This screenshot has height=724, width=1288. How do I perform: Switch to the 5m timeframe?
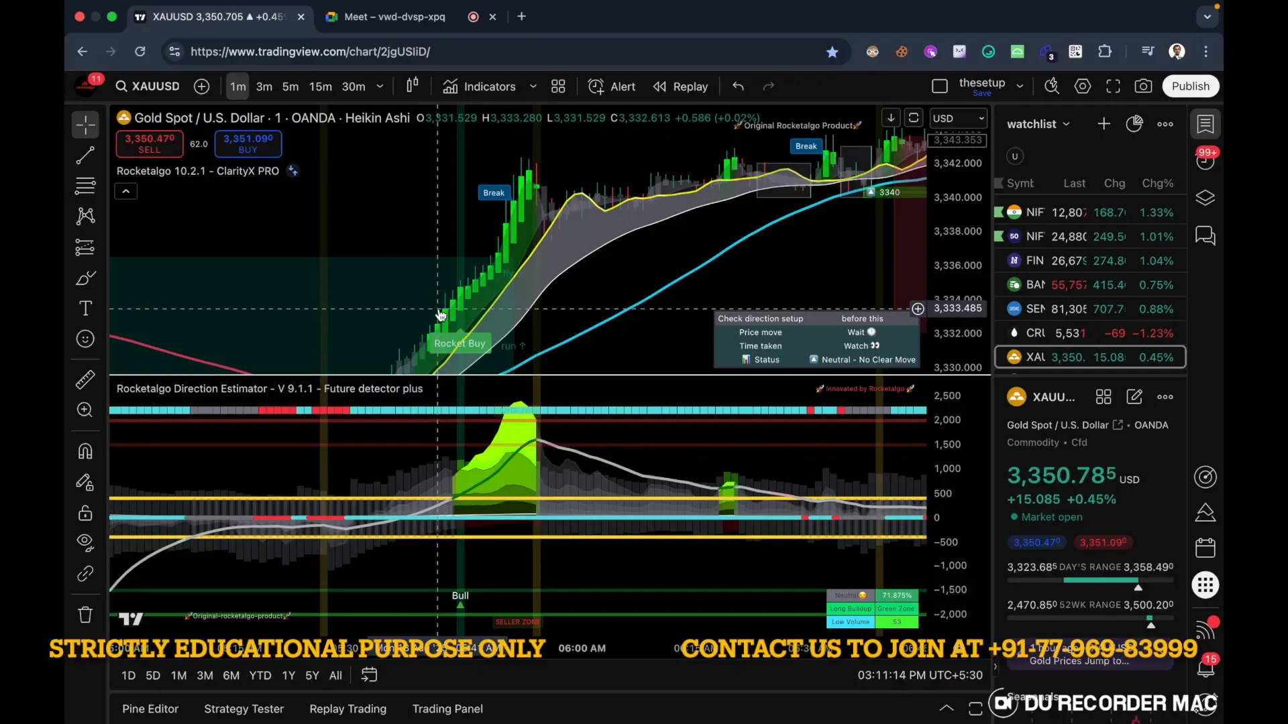290,86
